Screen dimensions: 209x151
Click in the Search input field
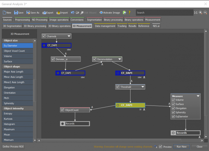(x=163, y=13)
